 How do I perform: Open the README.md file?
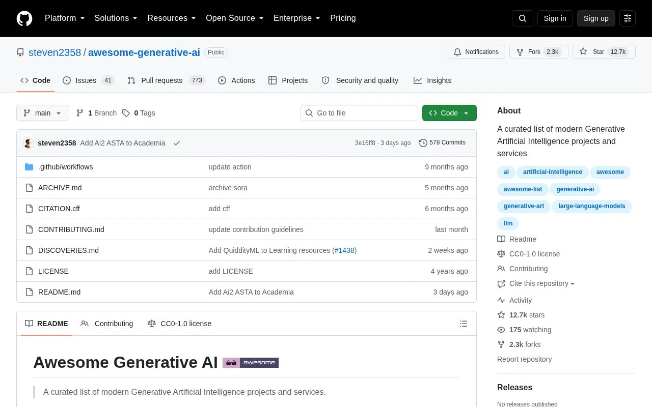coord(59,292)
